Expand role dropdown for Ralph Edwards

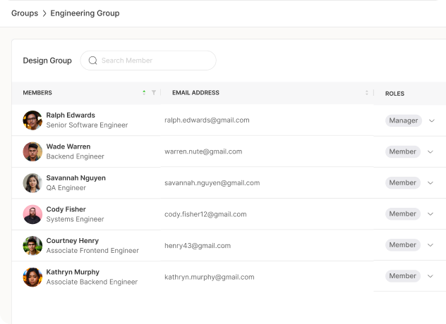point(432,120)
